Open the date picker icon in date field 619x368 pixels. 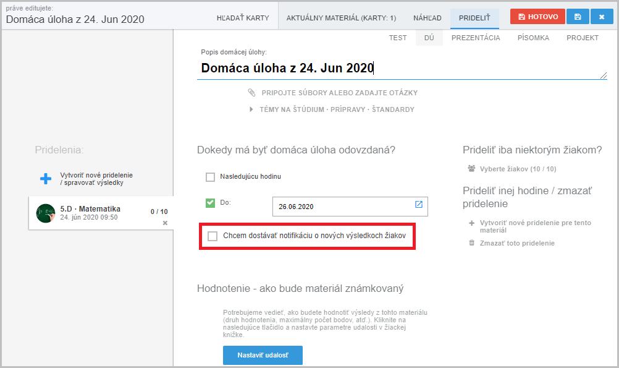[x=418, y=205]
